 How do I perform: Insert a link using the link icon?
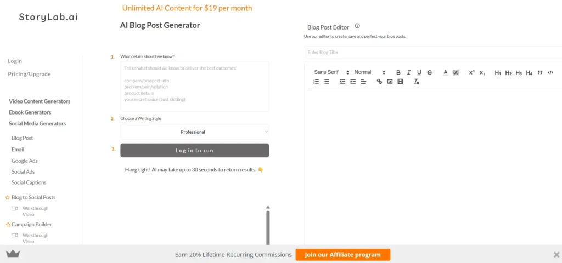click(379, 82)
